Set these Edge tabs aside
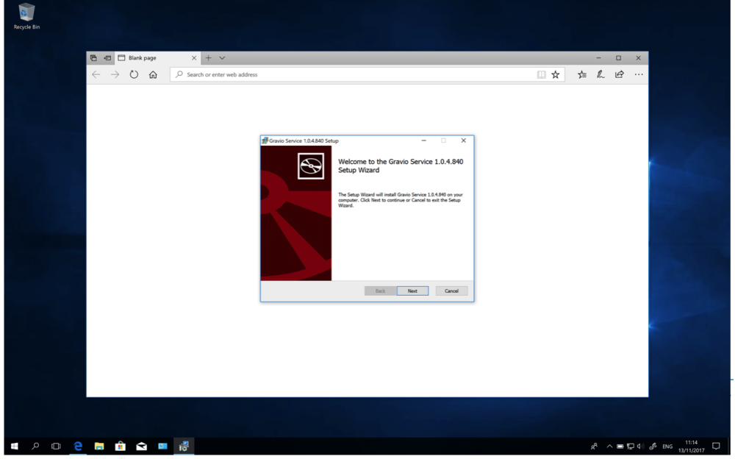This screenshot has width=735, height=459. (107, 57)
